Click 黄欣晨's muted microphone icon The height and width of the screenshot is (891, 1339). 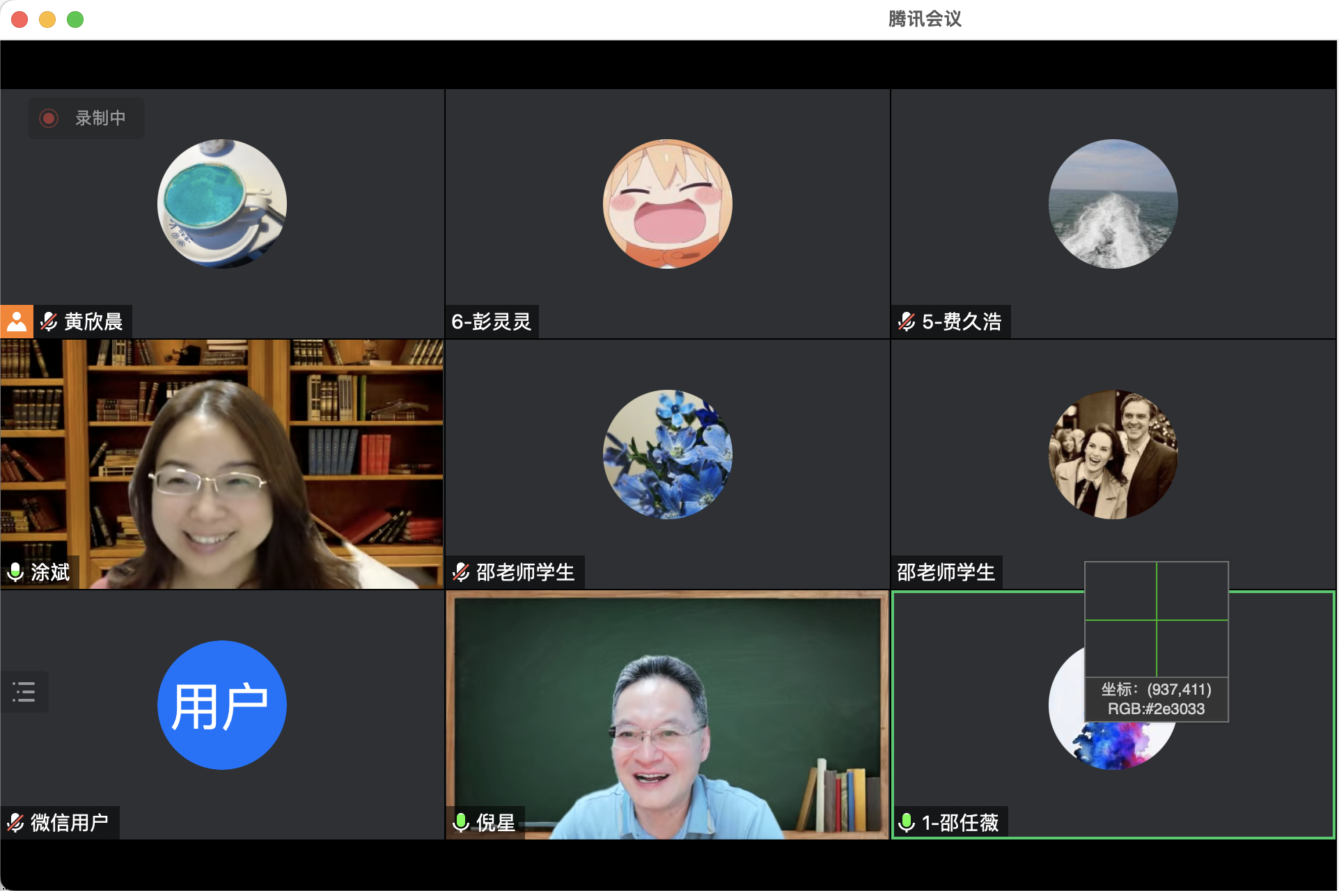pos(49,322)
